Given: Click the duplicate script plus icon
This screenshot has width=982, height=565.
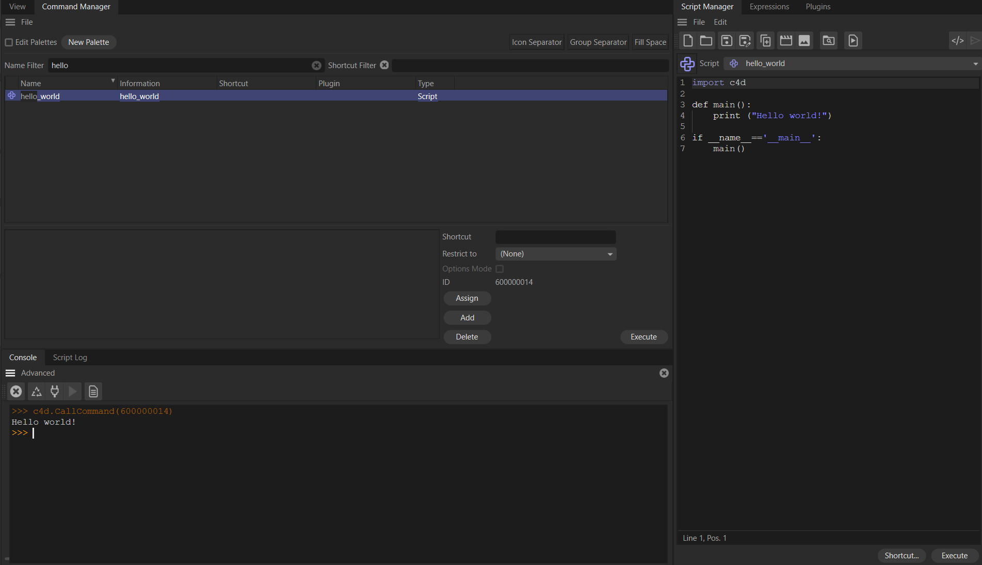Looking at the screenshot, I should click(766, 40).
